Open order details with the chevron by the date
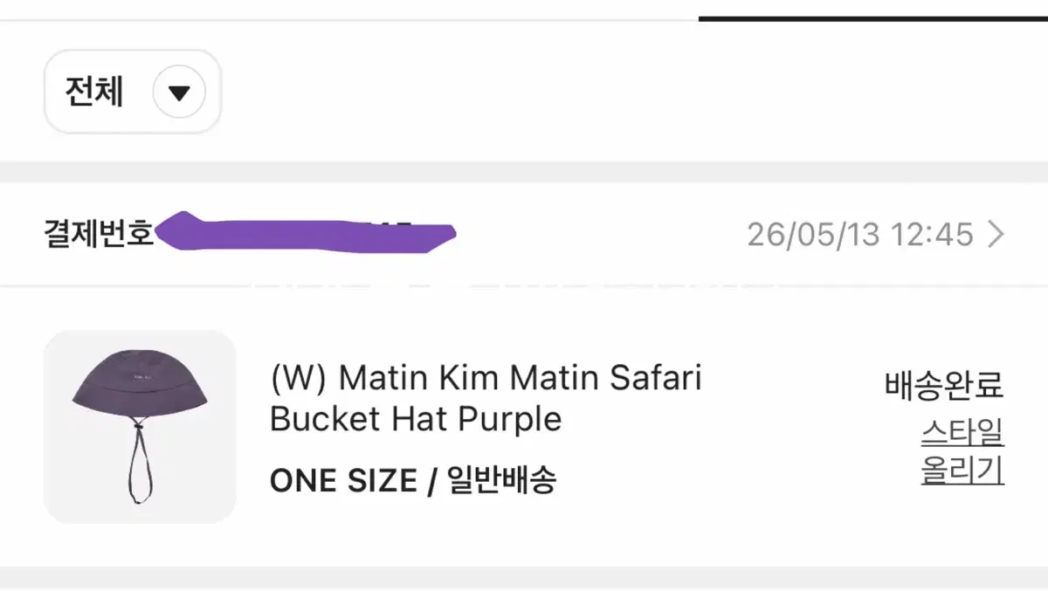Image resolution: width=1048 pixels, height=591 pixels. pyautogui.click(x=996, y=234)
